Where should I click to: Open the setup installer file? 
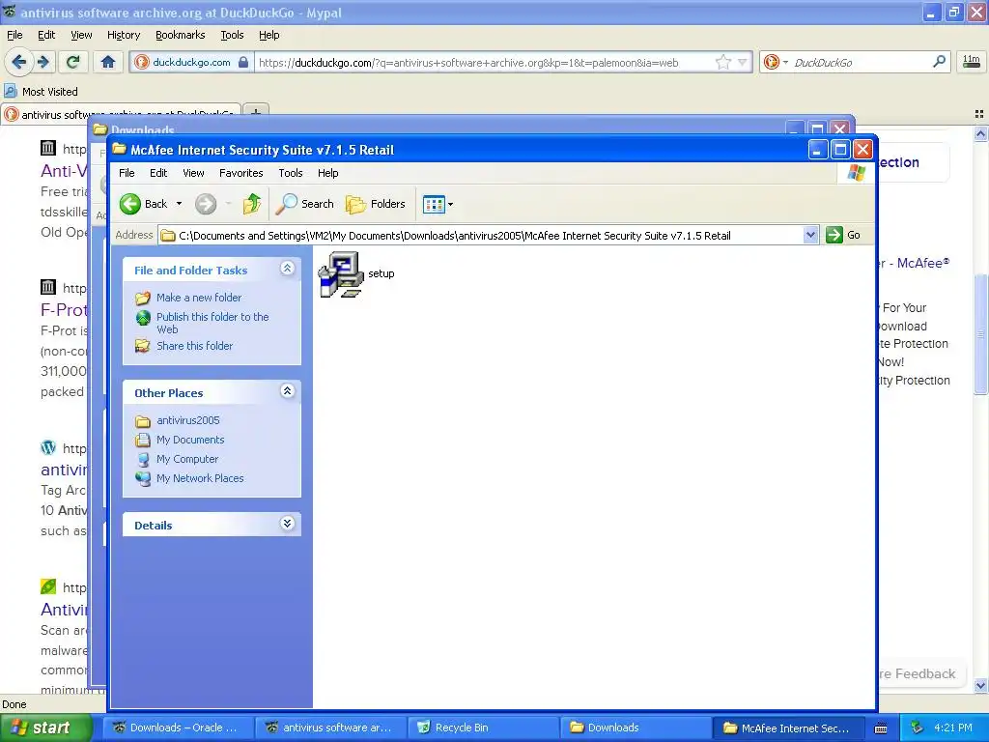(355, 273)
